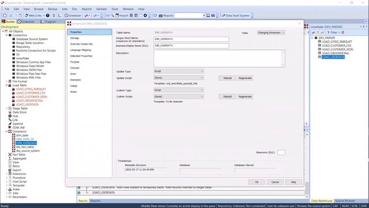Click the Mnemonic (EUL) input box

281,153
